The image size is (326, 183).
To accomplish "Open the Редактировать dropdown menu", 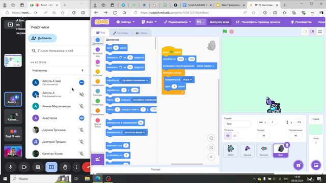I will pyautogui.click(x=177, y=22).
